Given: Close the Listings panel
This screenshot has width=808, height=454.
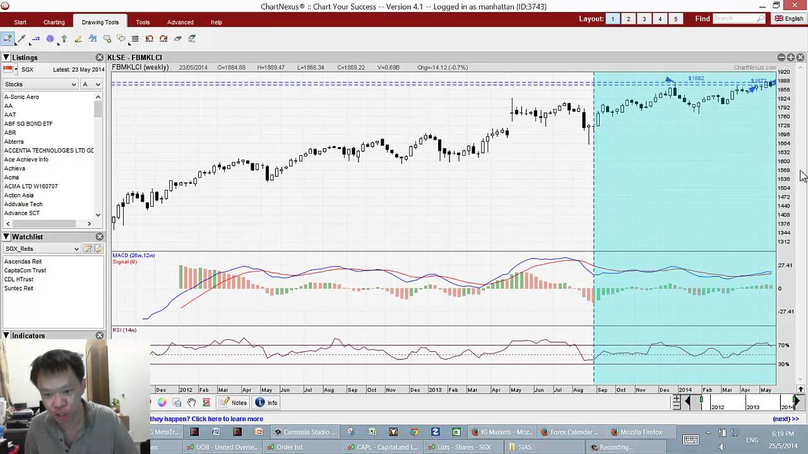Looking at the screenshot, I should 99,57.
